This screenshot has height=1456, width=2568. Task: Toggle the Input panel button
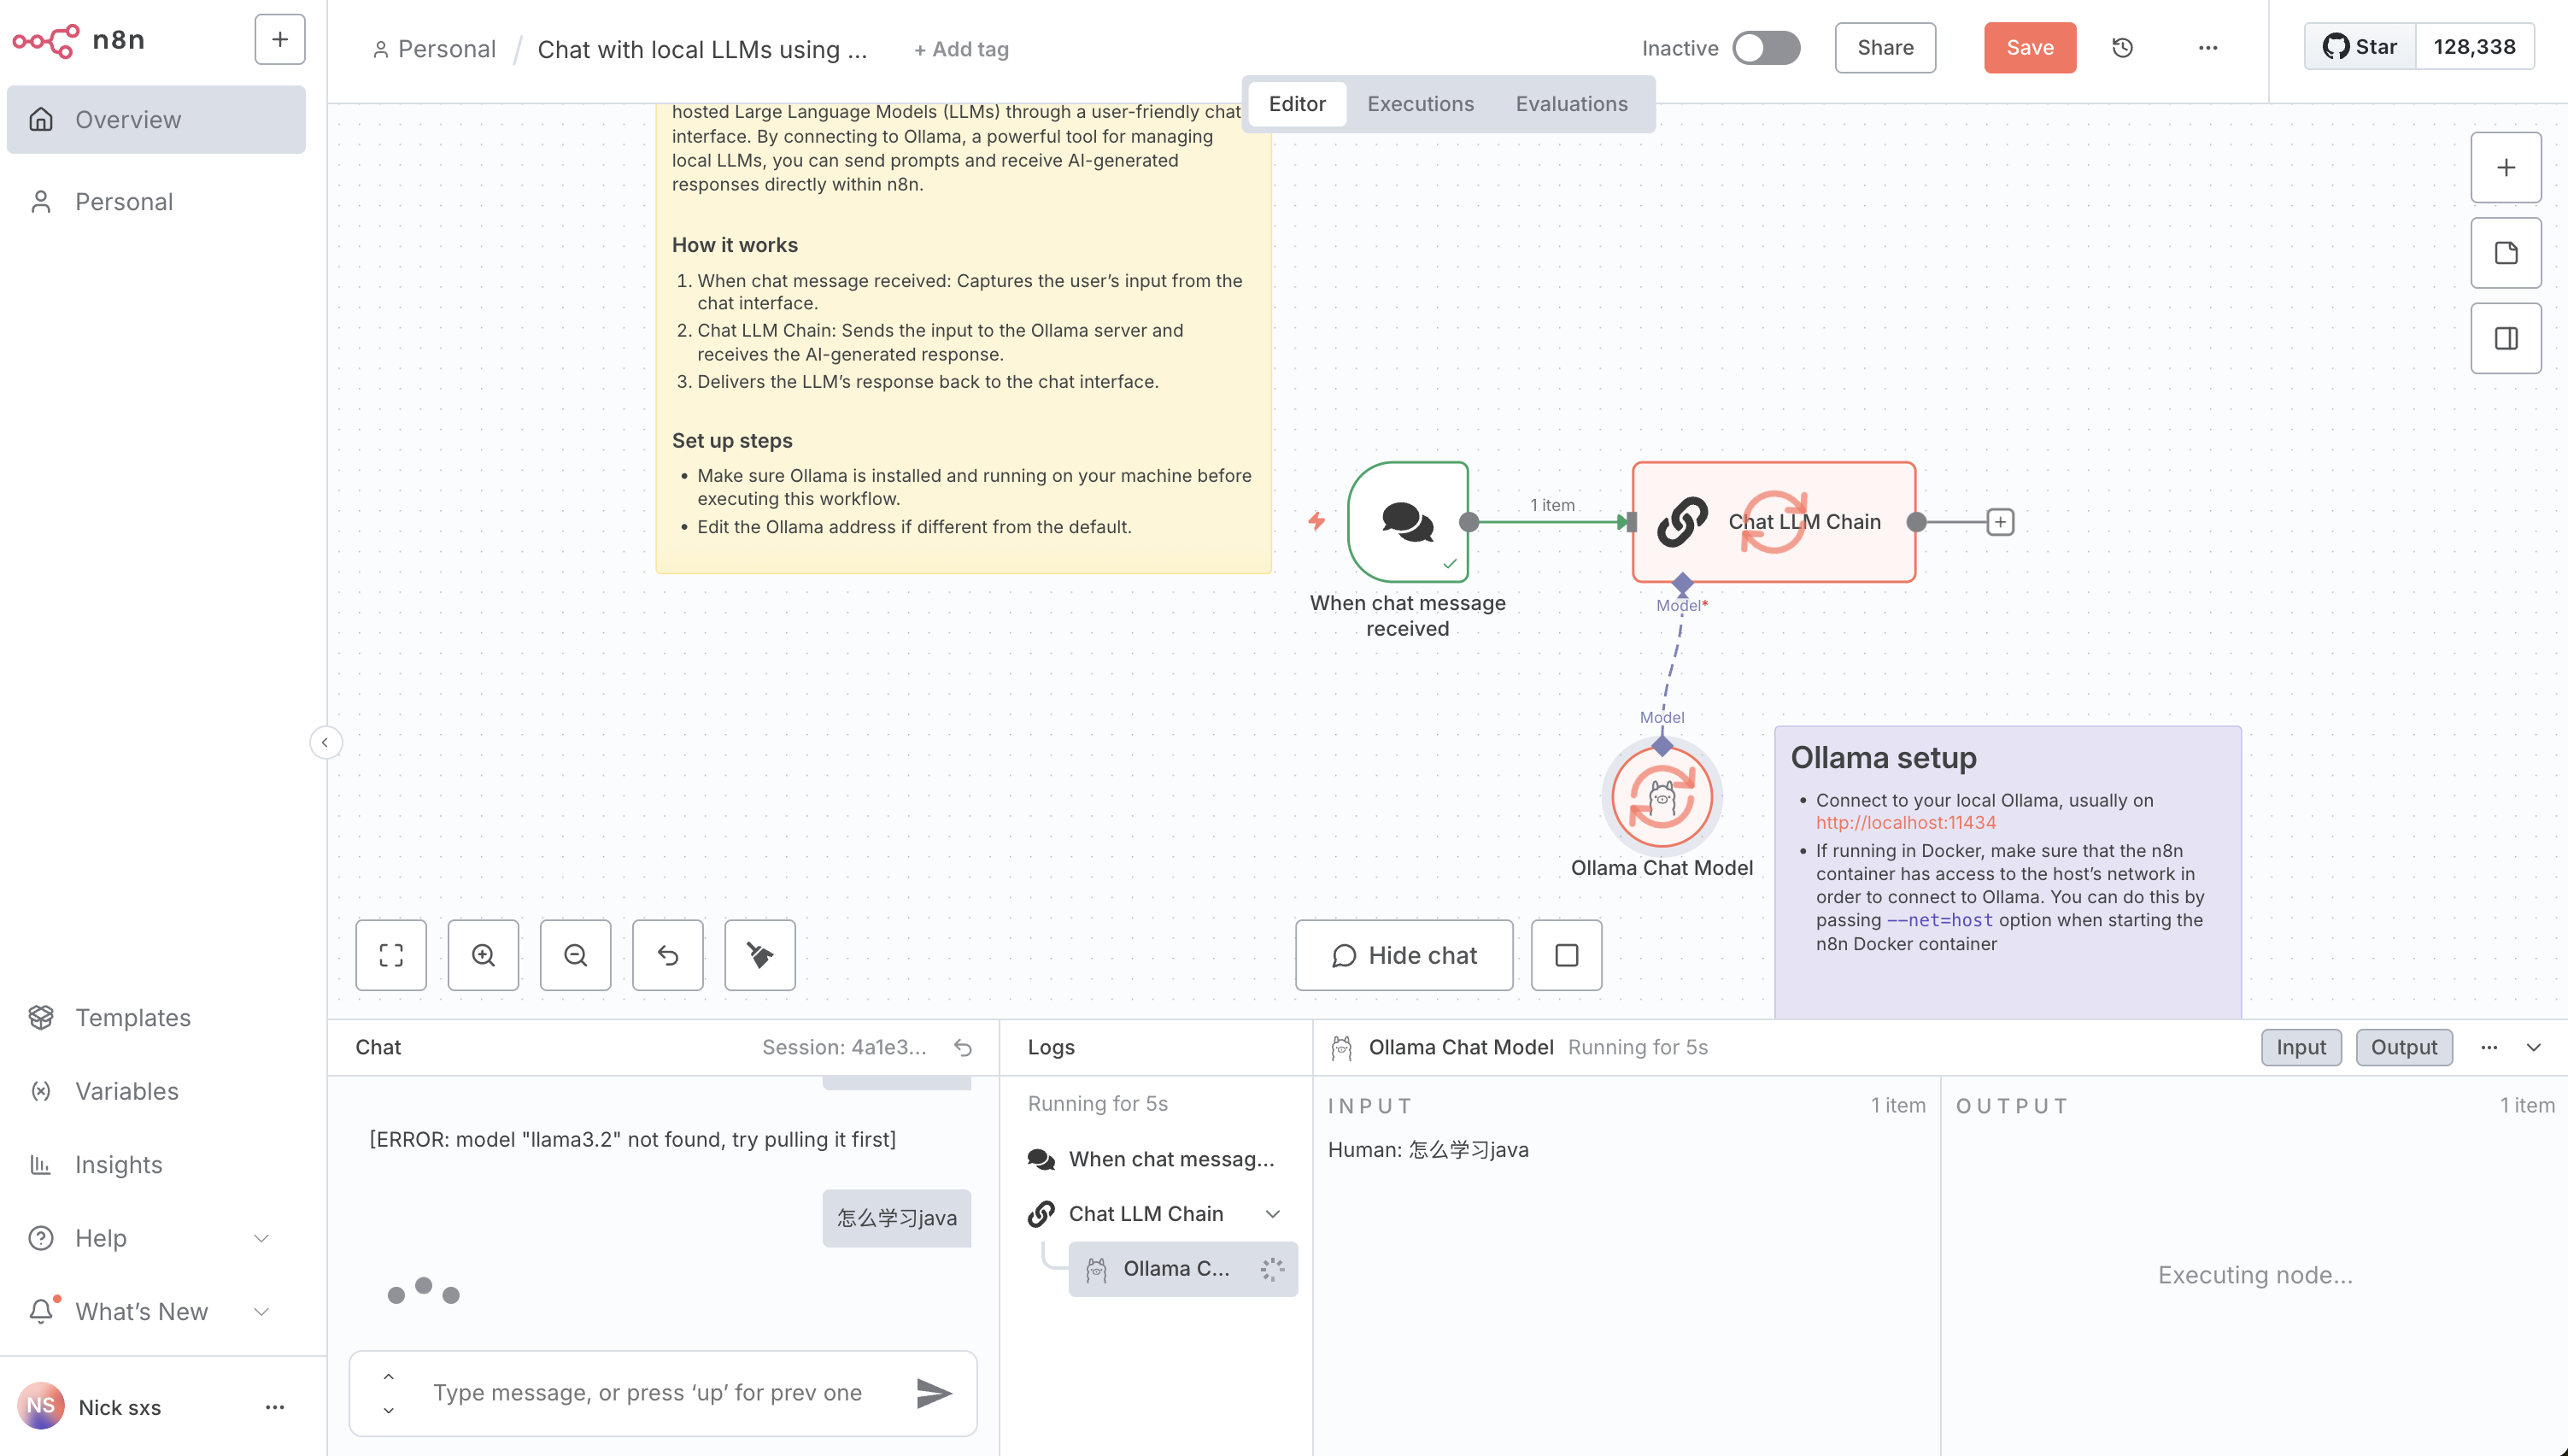2300,1047
